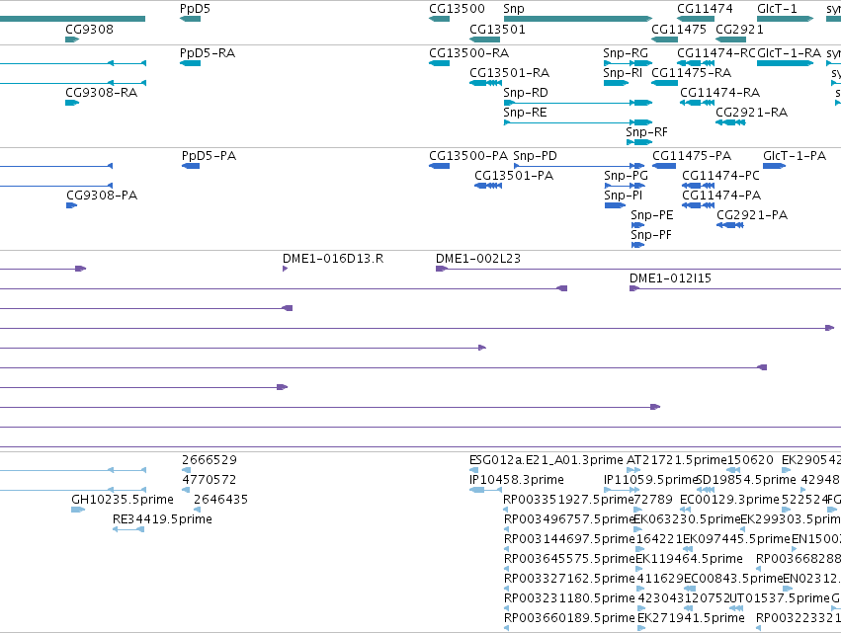Image resolution: width=841 pixels, height=633 pixels.
Task: Click the EK271941.5prime EST label
Action: coord(692,618)
